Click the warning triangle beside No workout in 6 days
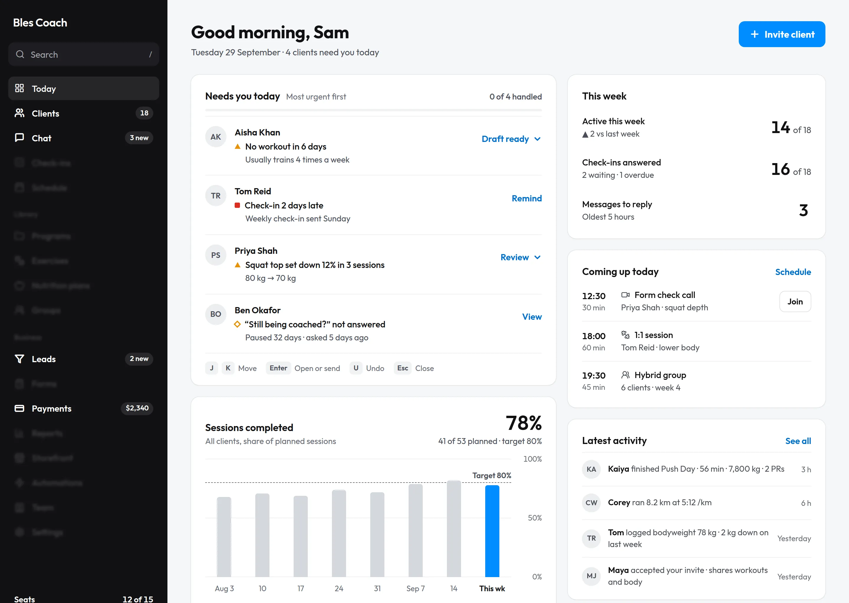 (x=238, y=147)
